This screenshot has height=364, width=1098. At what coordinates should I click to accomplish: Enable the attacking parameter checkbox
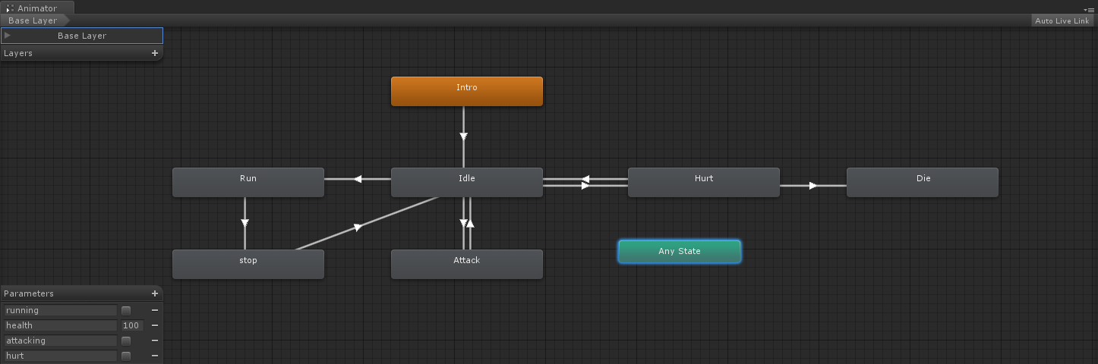[x=126, y=340]
